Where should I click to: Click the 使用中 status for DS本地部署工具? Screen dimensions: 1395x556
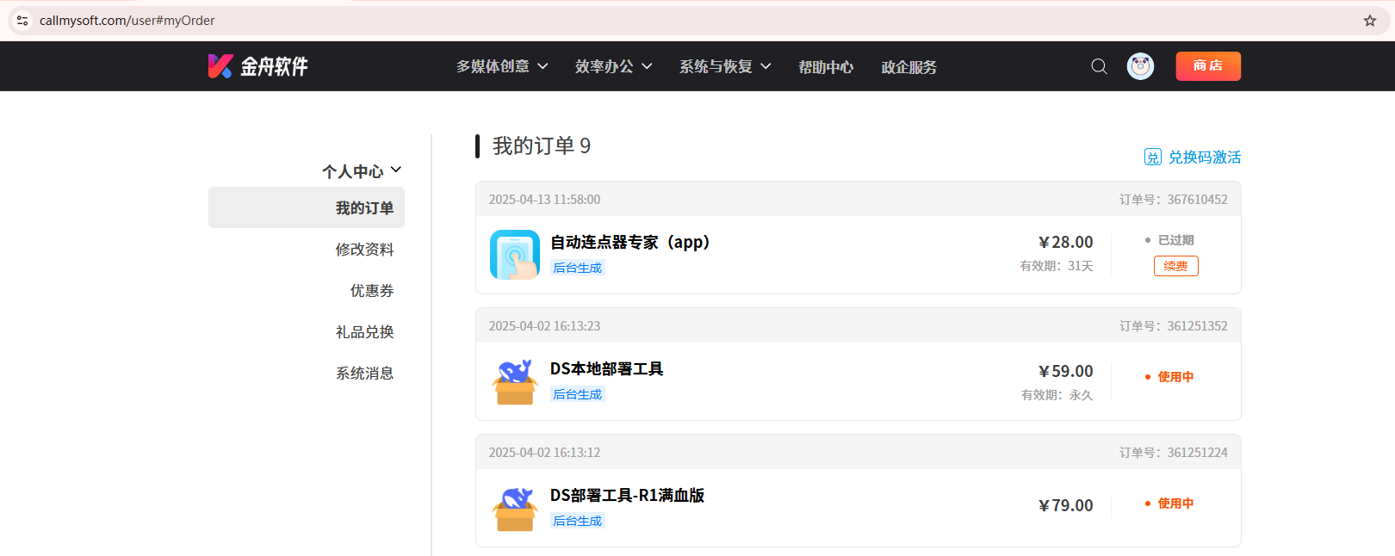[x=1175, y=376]
